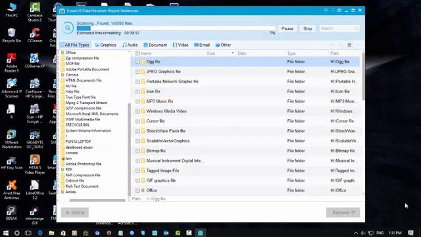Switch to the Video filter tab
The image size is (421, 237).
180,45
